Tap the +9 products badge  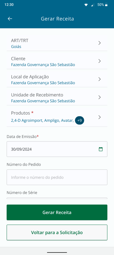[x=80, y=120]
